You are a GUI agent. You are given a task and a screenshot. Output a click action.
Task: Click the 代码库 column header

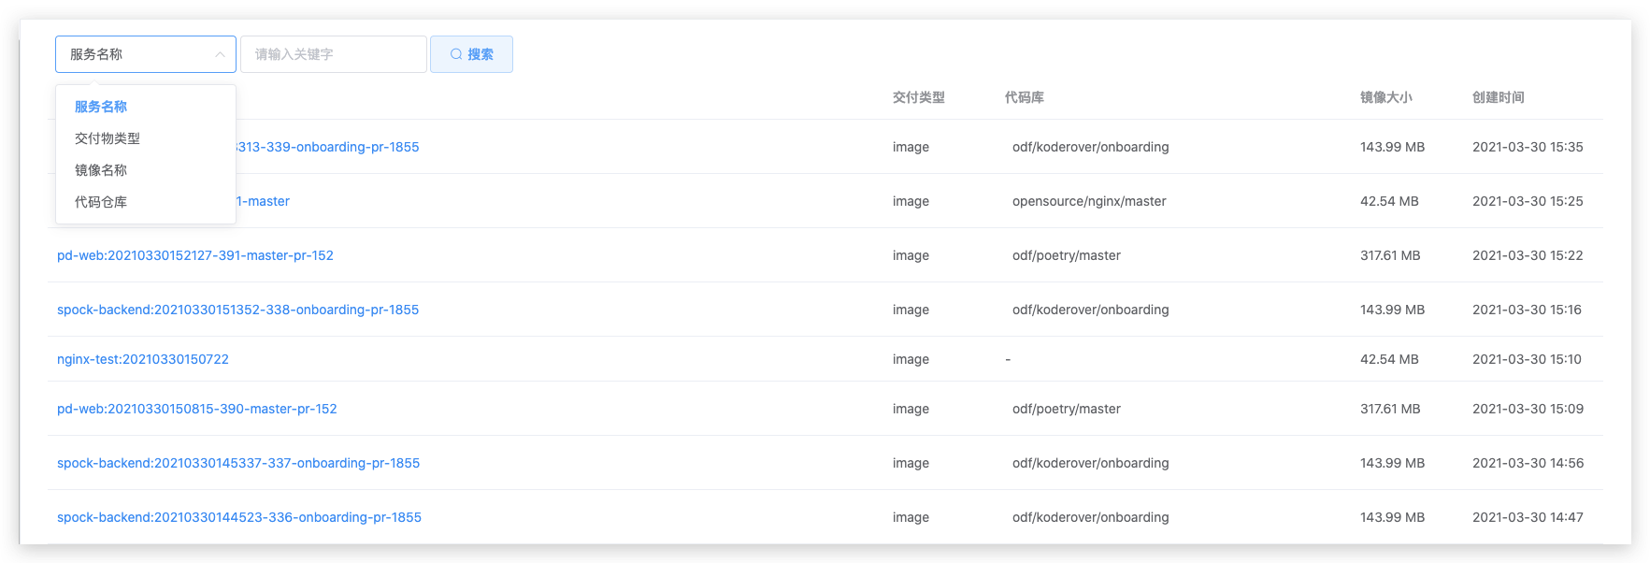click(x=1024, y=97)
